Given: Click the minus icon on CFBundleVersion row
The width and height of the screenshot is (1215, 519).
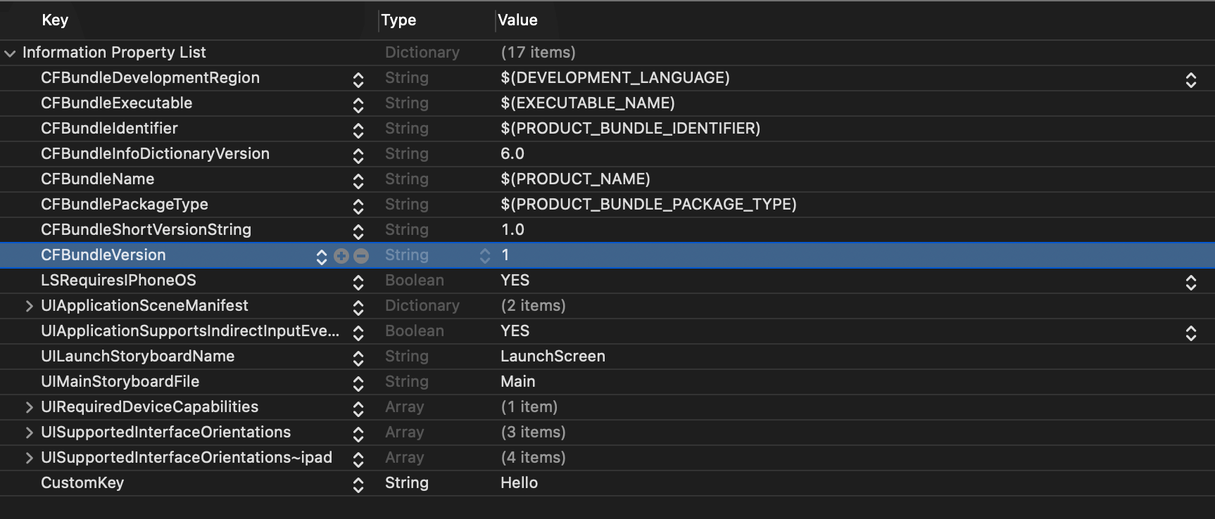Looking at the screenshot, I should 361,256.
